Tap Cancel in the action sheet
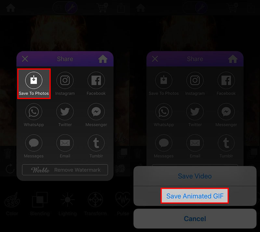This screenshot has width=260, height=232. click(x=195, y=219)
